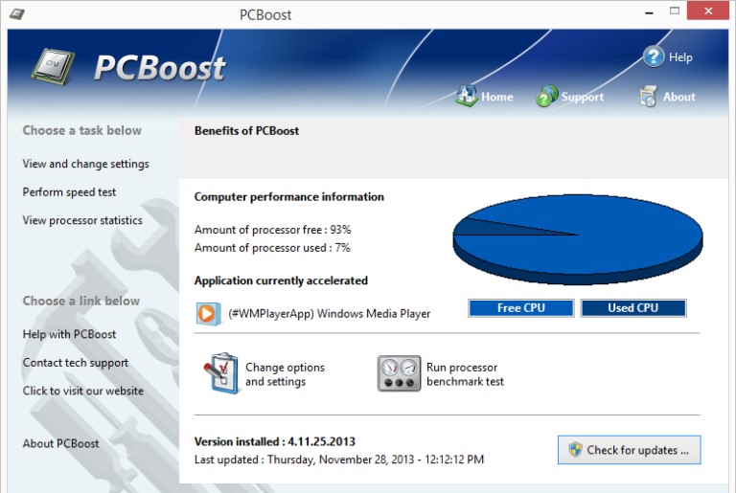Click Computer performance information heading

289,197
